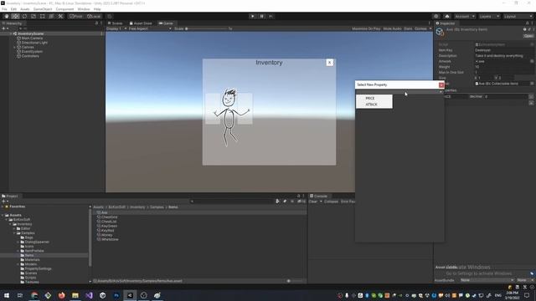Open the Assets menu
The height and width of the screenshot is (301, 536).
tap(25, 9)
